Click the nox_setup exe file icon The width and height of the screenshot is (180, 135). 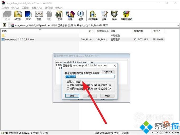click(3, 39)
